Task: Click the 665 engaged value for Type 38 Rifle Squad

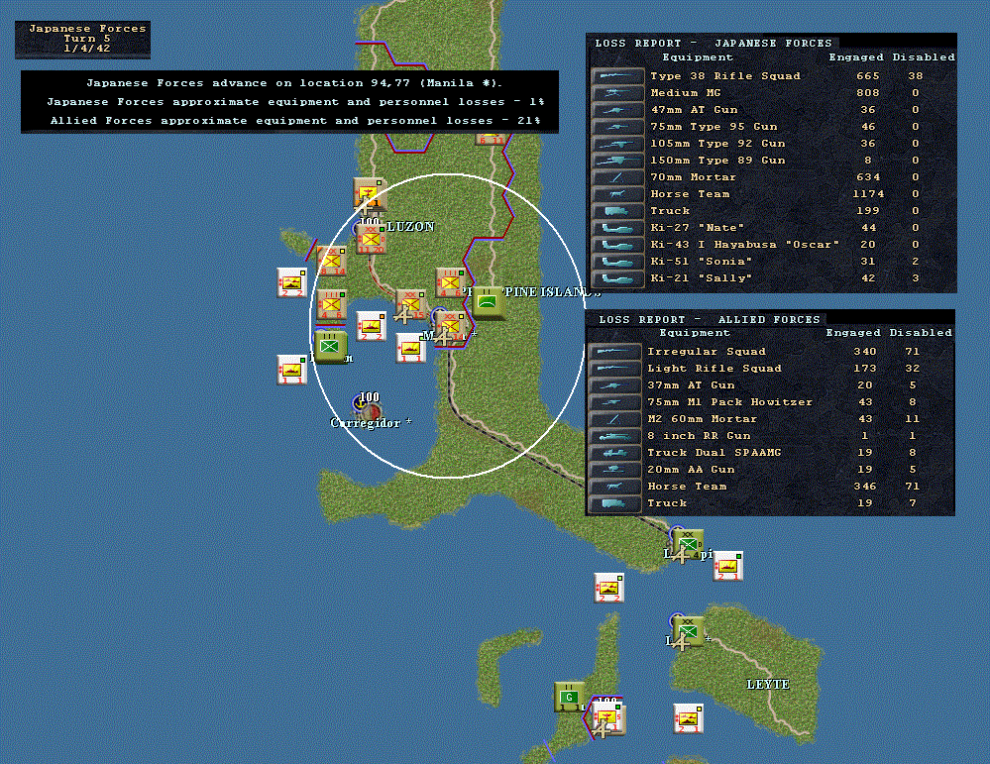Action: coord(868,75)
